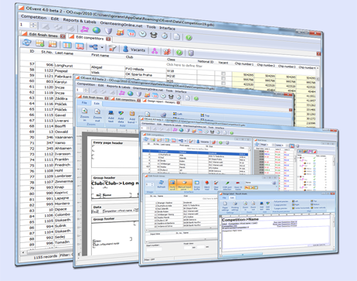Switch to the Edit finish times tab
Screen dimensions: 357x281
coord(43,35)
